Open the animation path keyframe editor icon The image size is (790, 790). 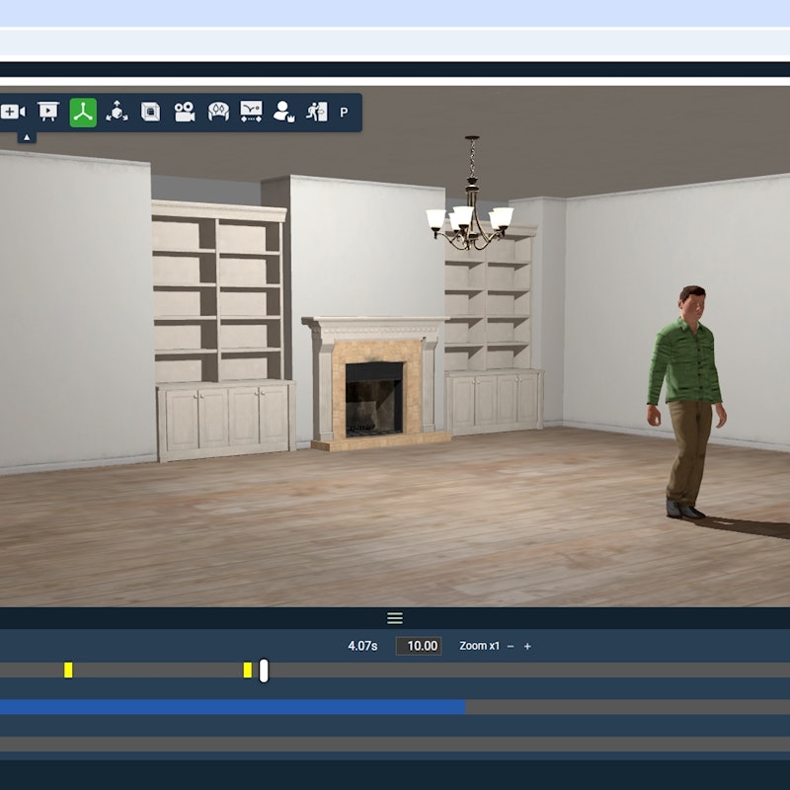click(251, 112)
